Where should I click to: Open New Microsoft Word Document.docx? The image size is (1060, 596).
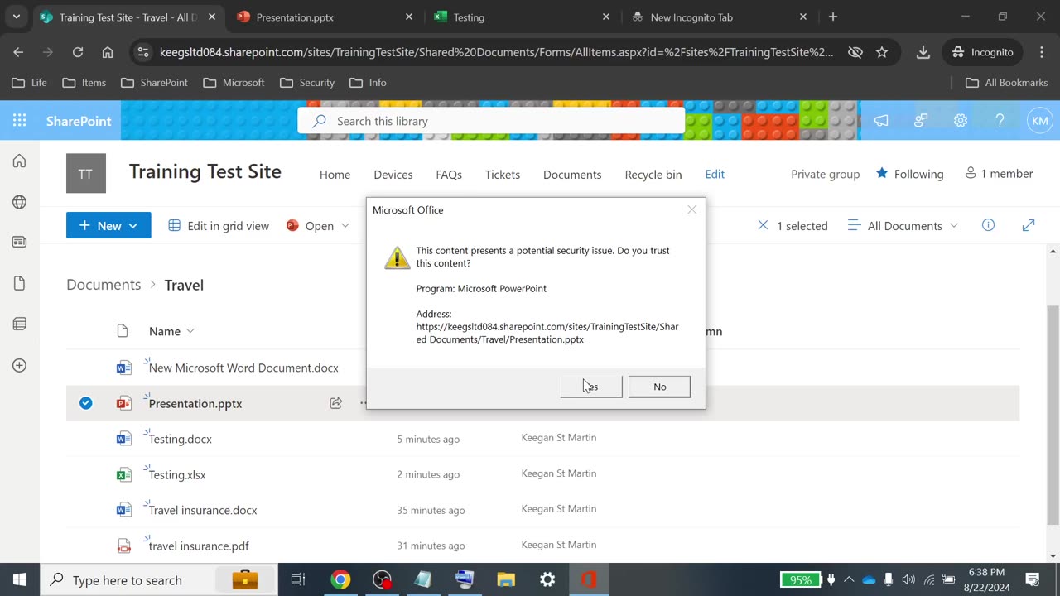243,368
